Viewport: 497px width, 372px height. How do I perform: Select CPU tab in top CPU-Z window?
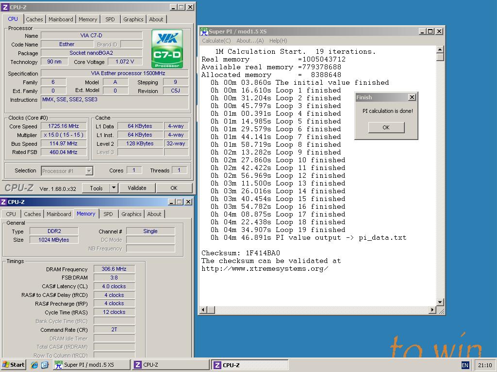(13, 19)
